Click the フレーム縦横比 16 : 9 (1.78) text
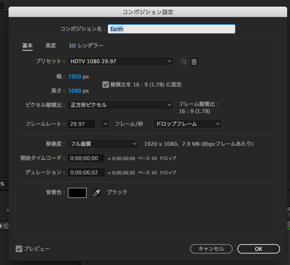This screenshot has width=290, height=265. click(x=199, y=108)
